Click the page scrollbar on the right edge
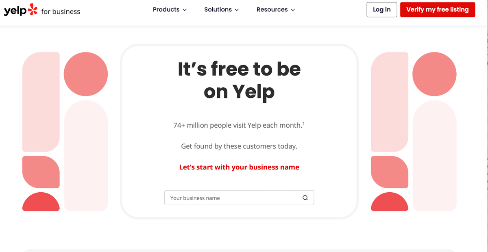488x252 pixels. pyautogui.click(x=486, y=49)
